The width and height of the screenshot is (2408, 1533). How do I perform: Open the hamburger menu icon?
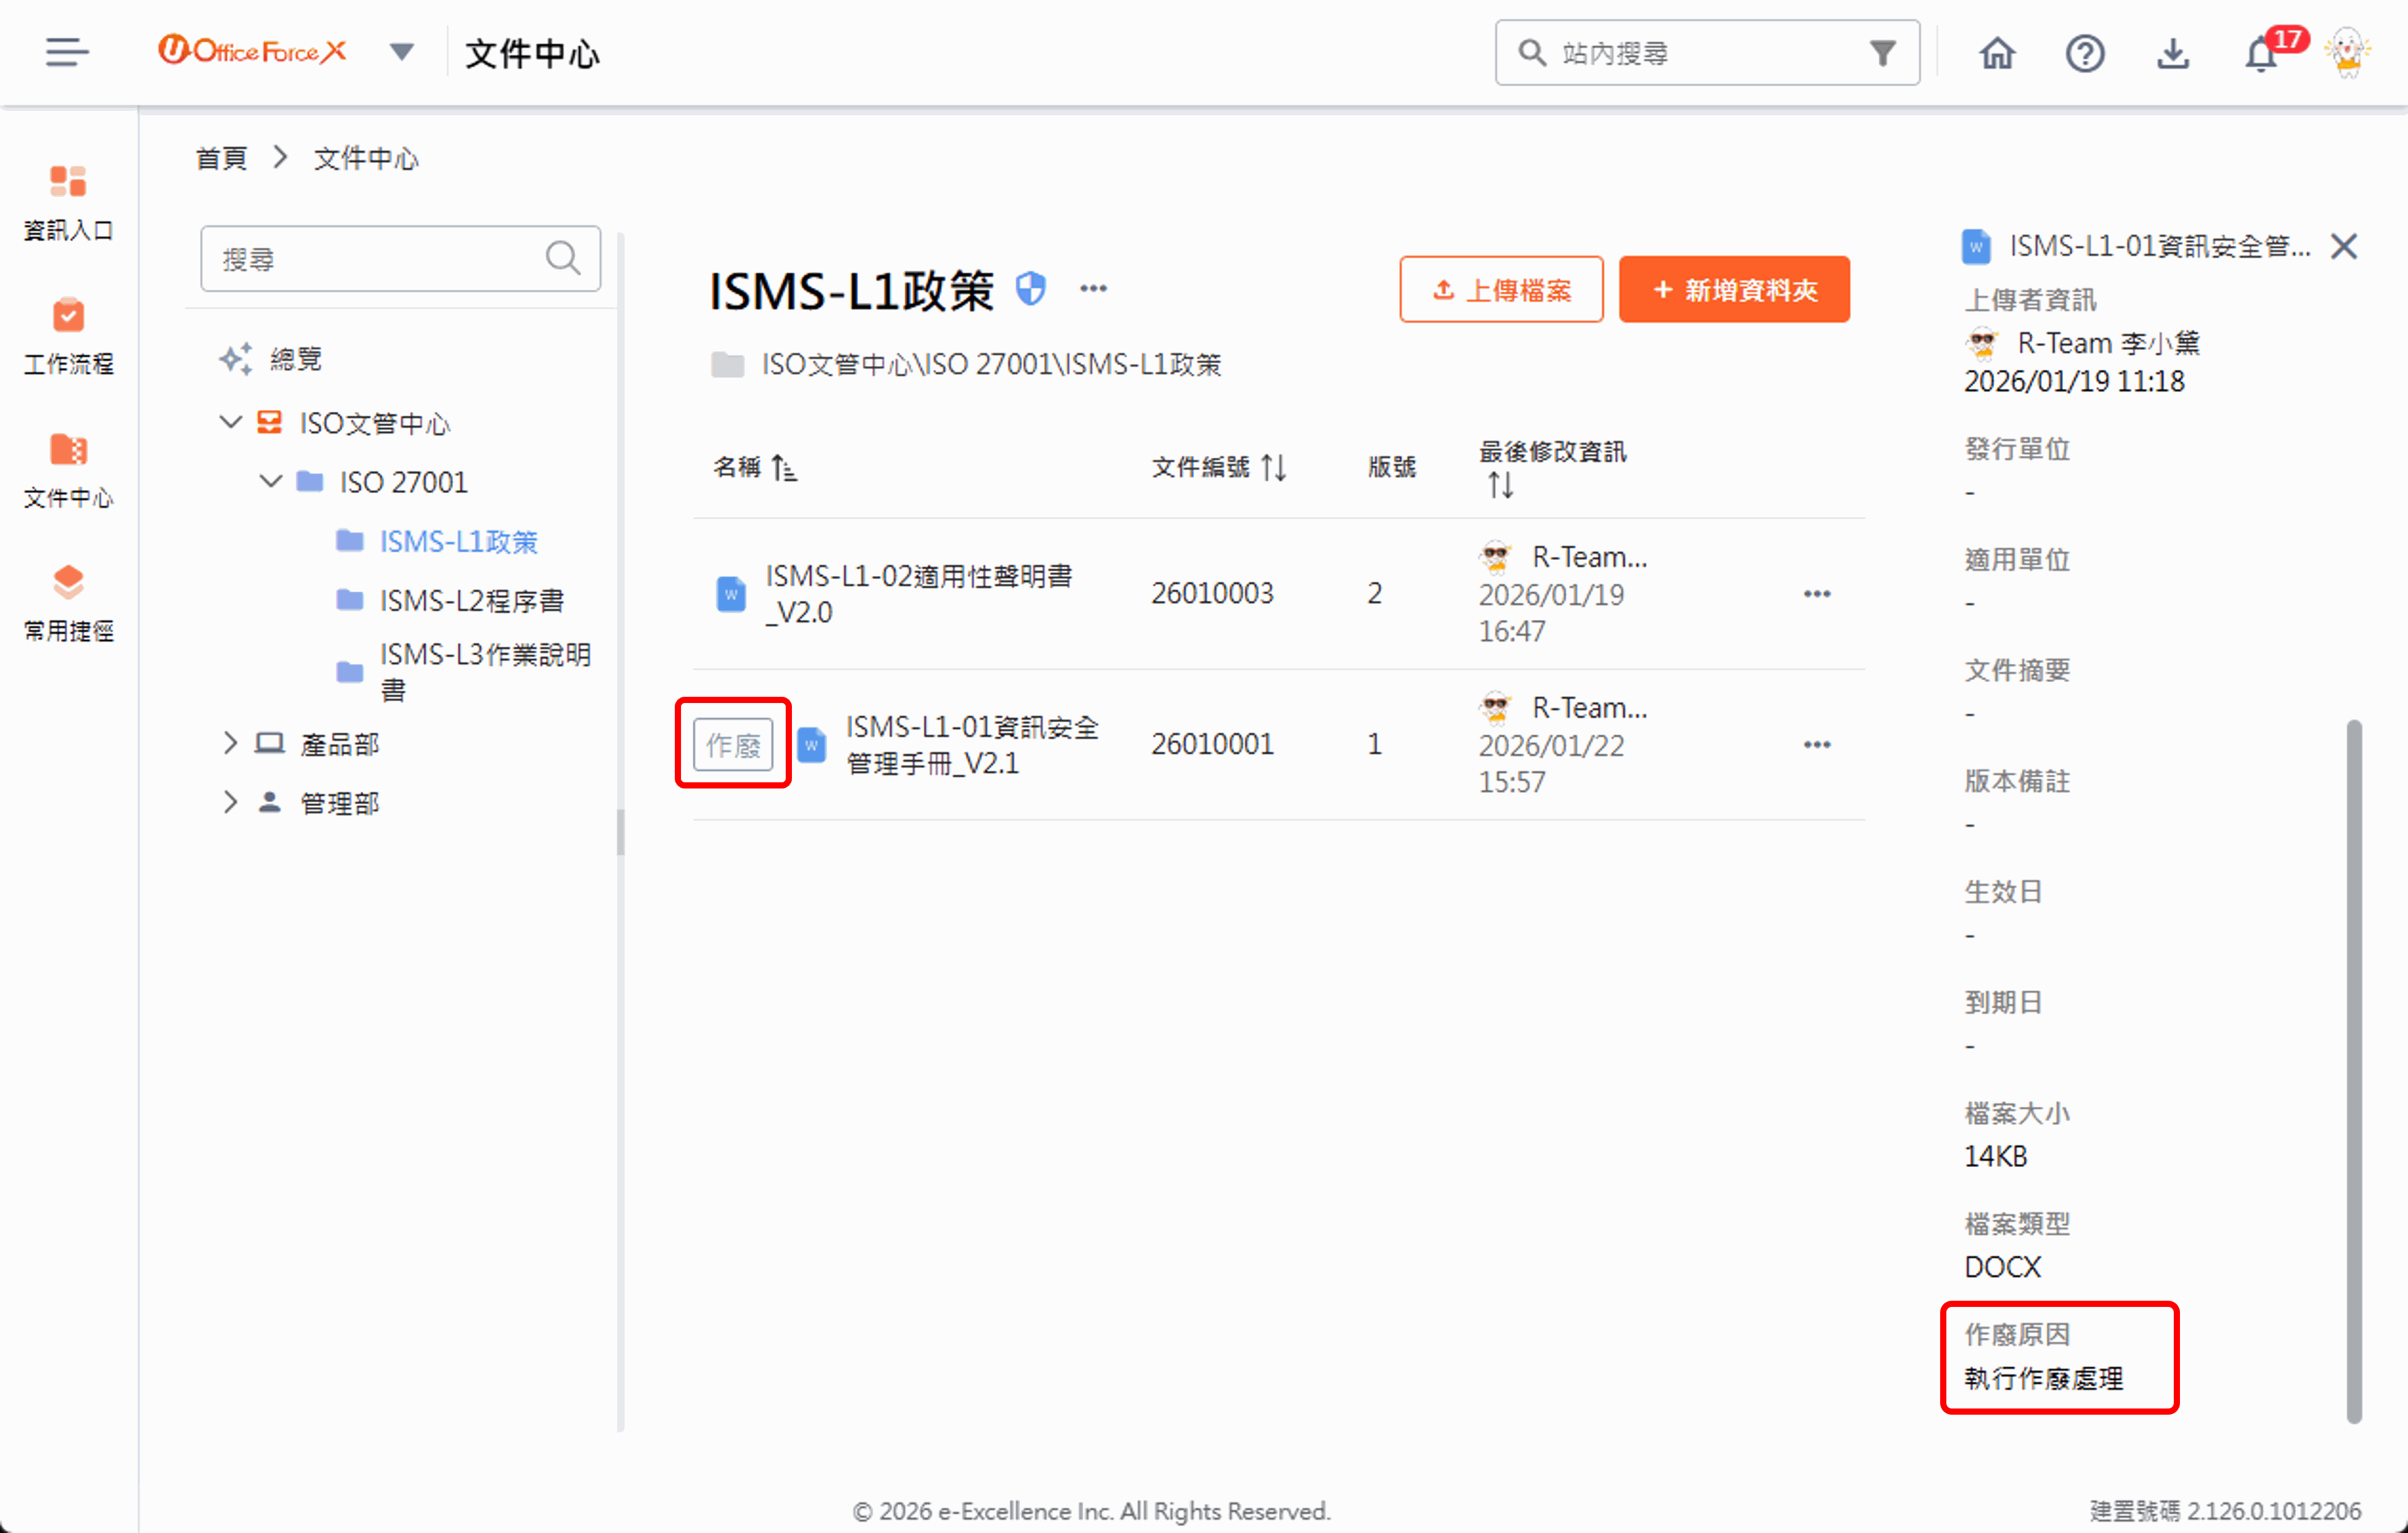pyautogui.click(x=66, y=52)
